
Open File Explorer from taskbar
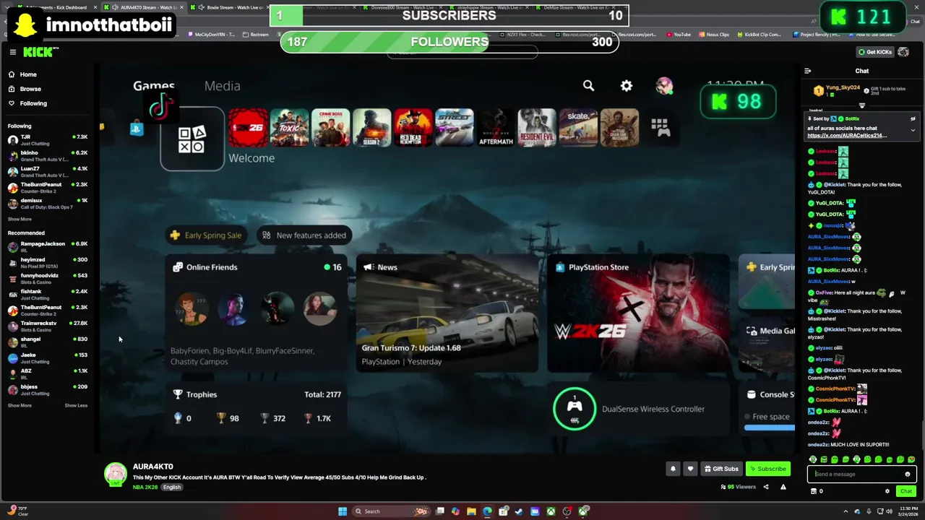point(471,511)
